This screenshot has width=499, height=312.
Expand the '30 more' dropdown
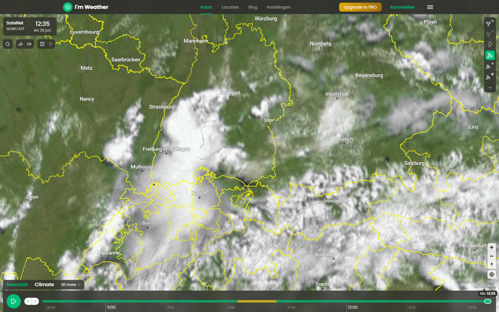(71, 285)
